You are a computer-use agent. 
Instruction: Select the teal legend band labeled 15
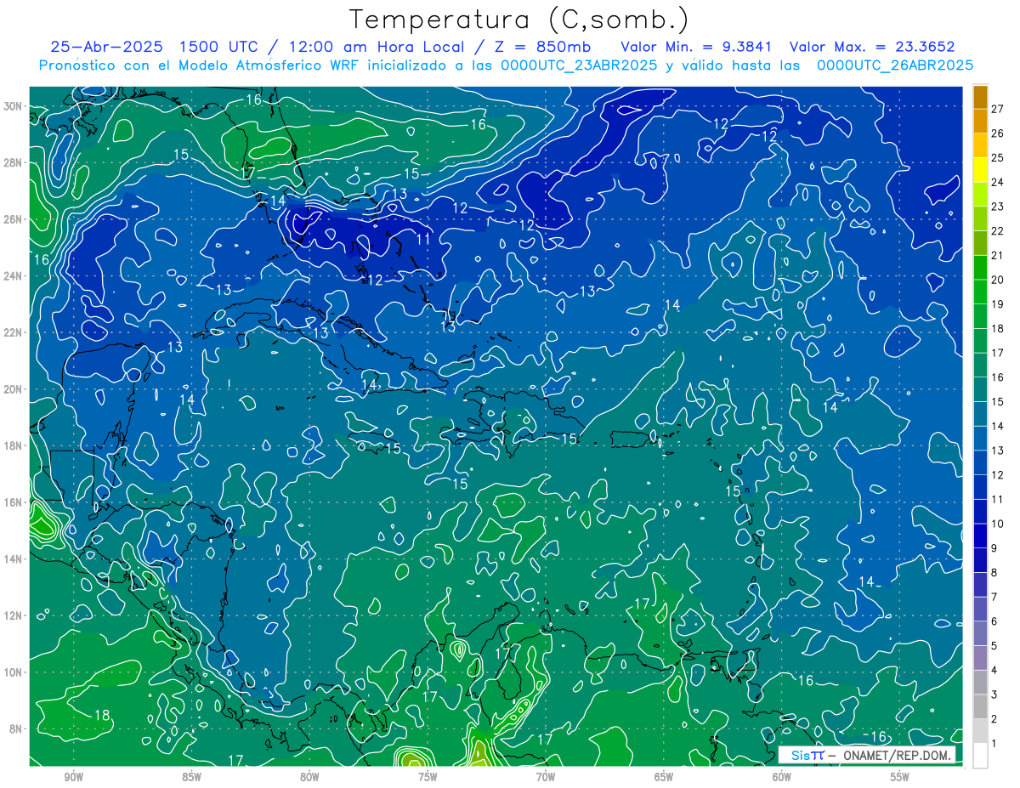pos(980,389)
